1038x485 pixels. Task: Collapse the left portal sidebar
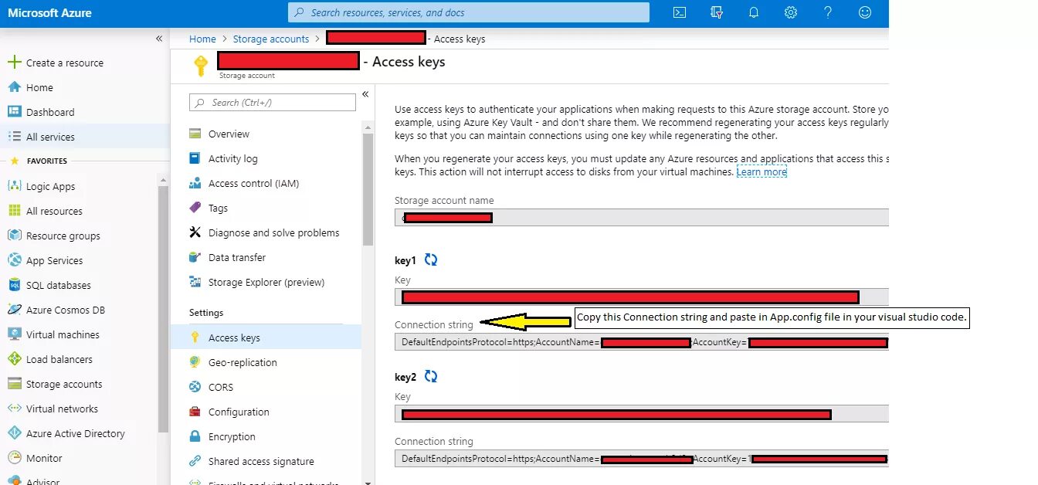coord(159,39)
